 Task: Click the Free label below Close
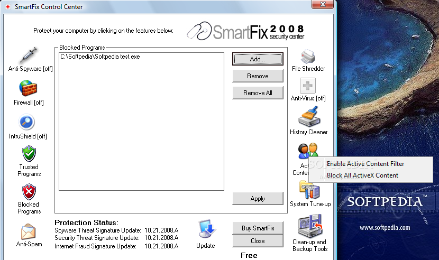249,255
